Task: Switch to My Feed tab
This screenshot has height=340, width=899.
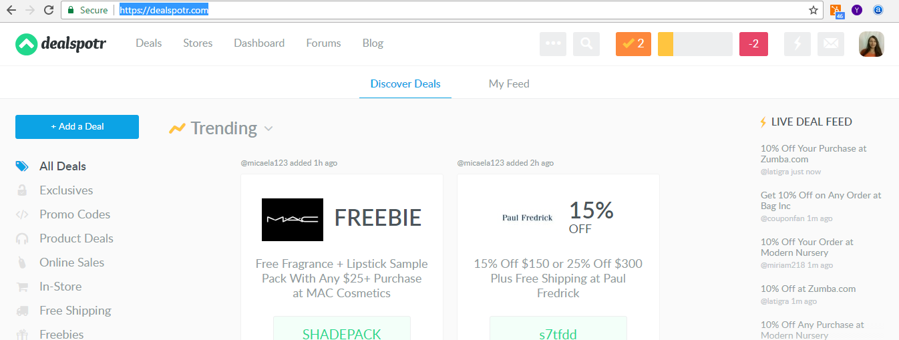Action: pos(509,84)
